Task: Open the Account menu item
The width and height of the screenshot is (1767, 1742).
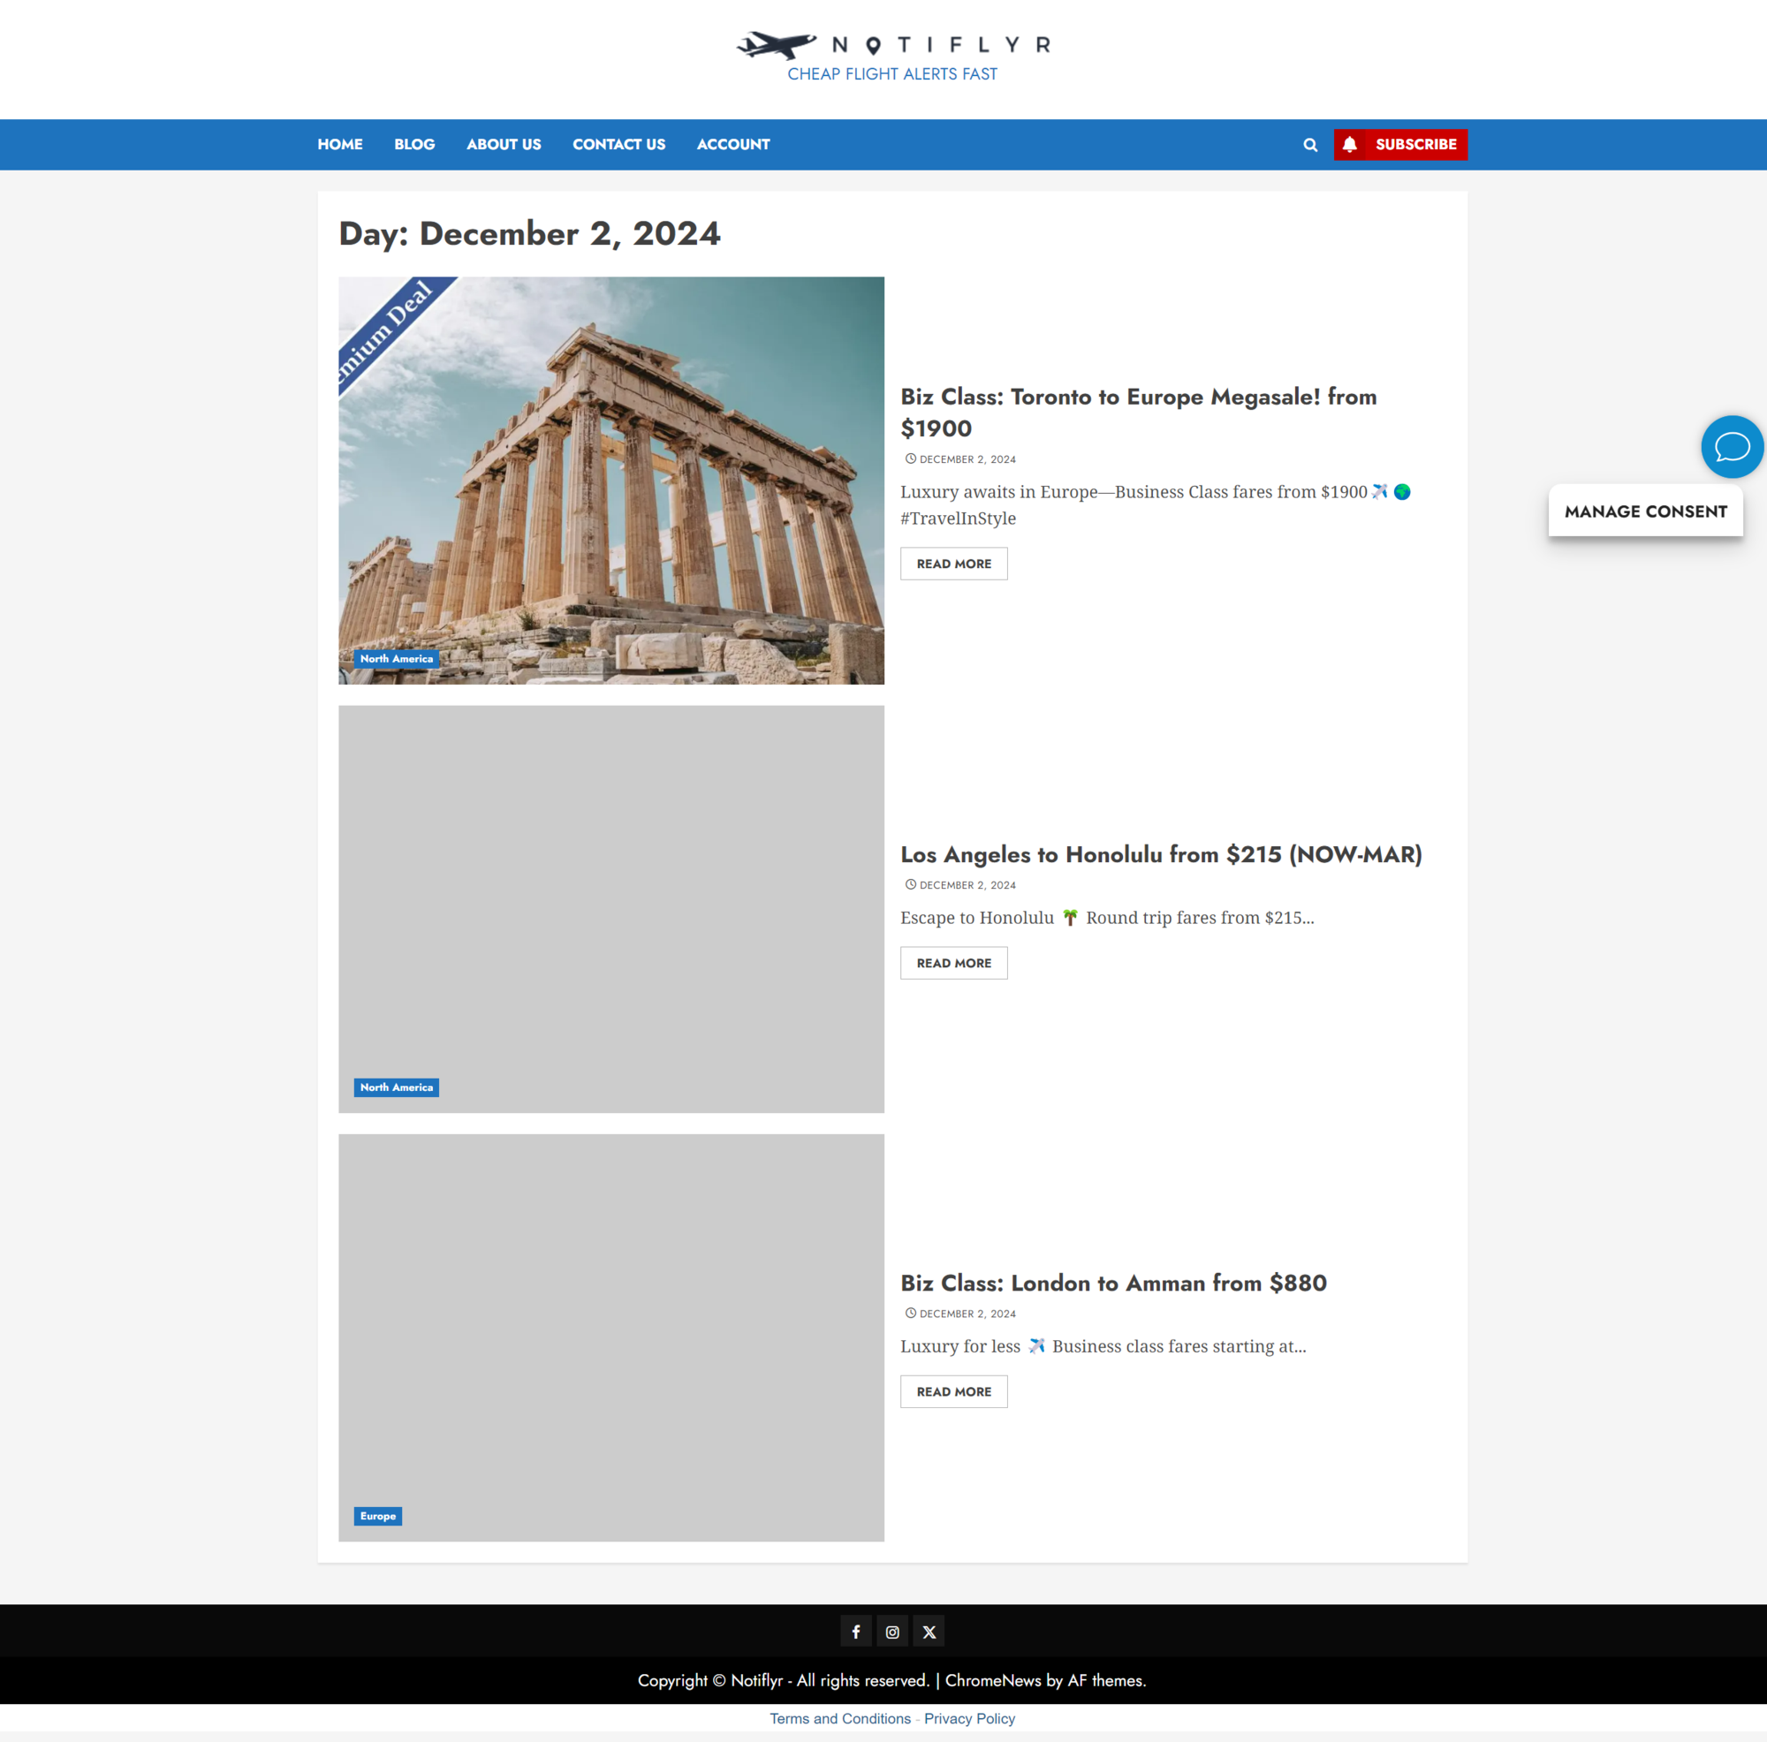Action: coord(732,145)
